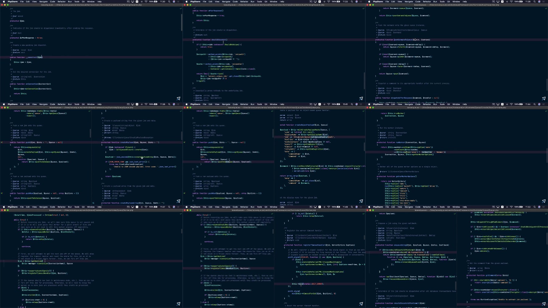
Task: Click the Wi-Fi icon in the 11:36 menu bar
Action: click(511, 2)
